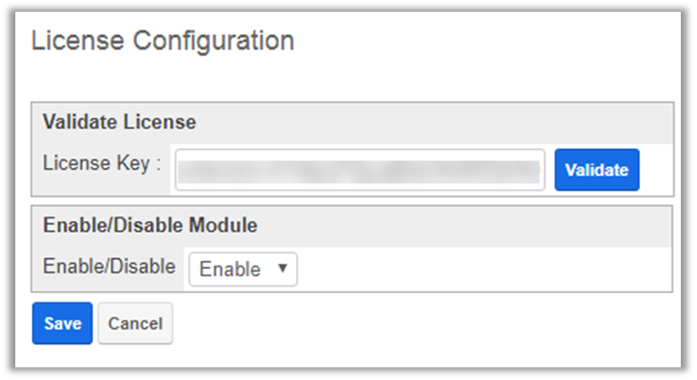
Task: Cancel the license configuration changes
Action: (135, 323)
